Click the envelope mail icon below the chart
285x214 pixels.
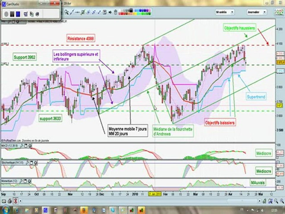4,201
